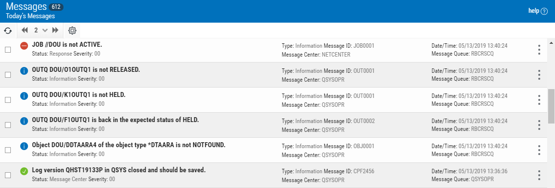Screen dimensions: 555x188
Task: Click the green check icon on Log version message
Action: pos(24,171)
